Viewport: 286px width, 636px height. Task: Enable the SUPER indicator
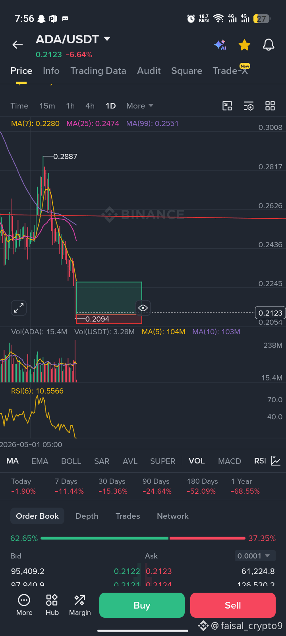tap(162, 461)
